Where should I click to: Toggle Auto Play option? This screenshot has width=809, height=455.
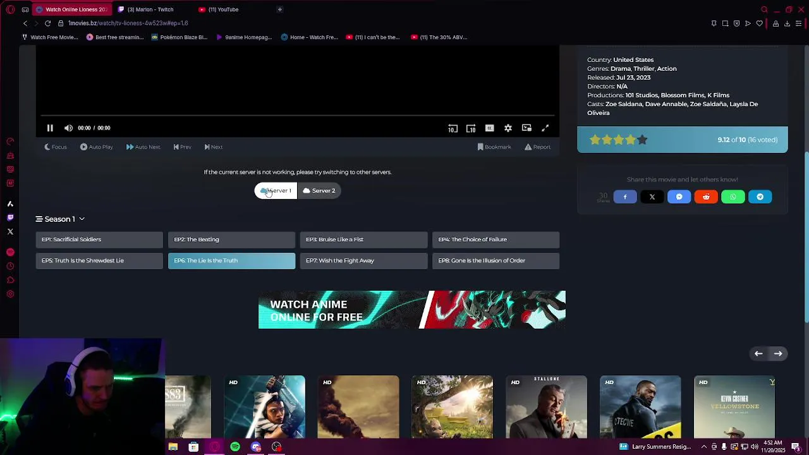96,147
